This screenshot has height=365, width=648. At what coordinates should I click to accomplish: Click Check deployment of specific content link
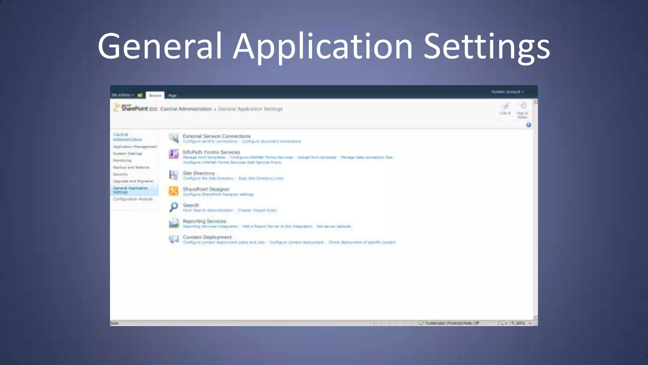click(x=362, y=242)
